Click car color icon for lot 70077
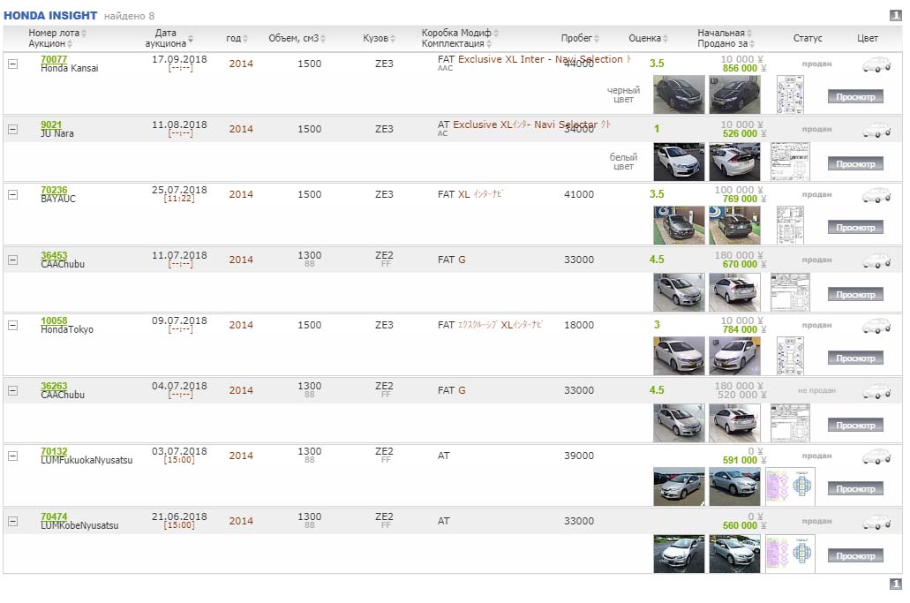This screenshot has width=910, height=603. [x=876, y=64]
